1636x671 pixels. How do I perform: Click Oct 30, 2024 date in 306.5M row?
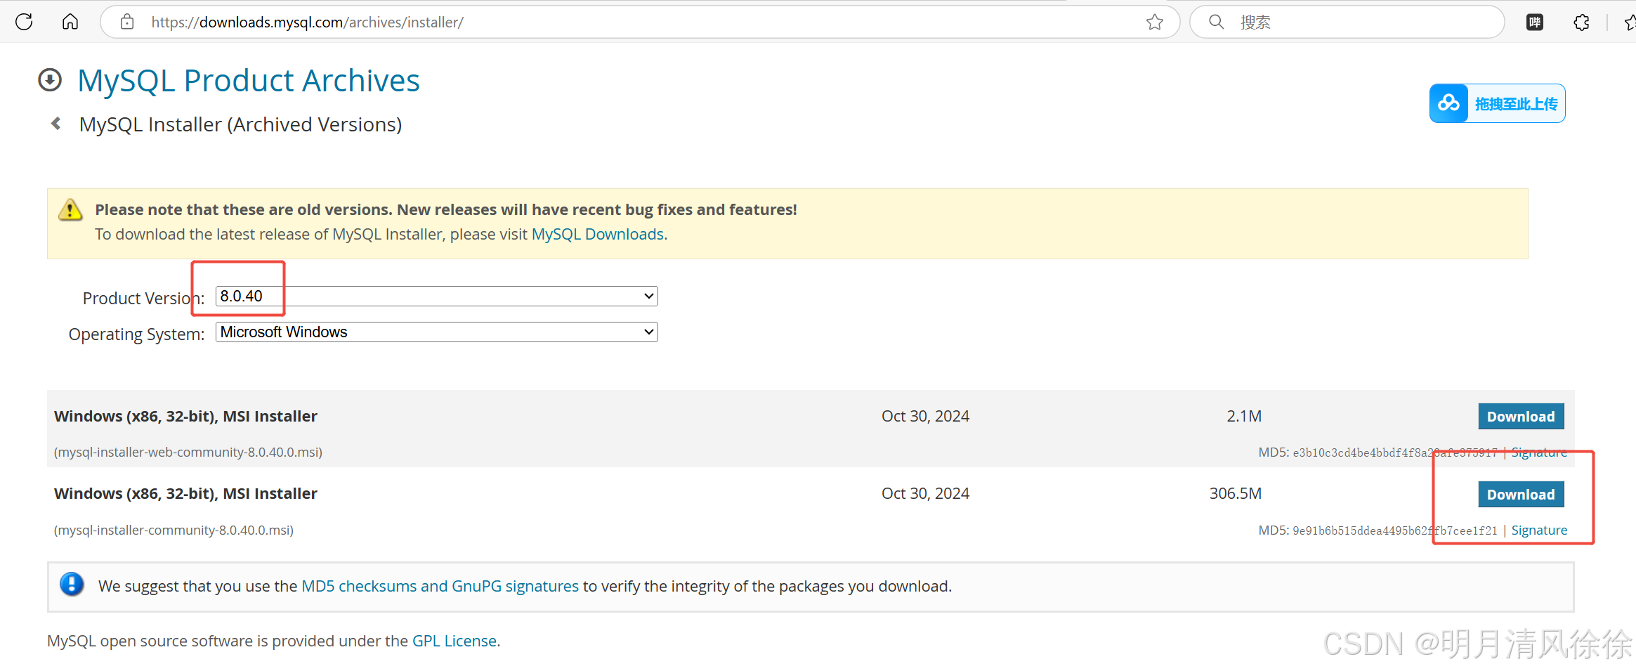pyautogui.click(x=925, y=493)
